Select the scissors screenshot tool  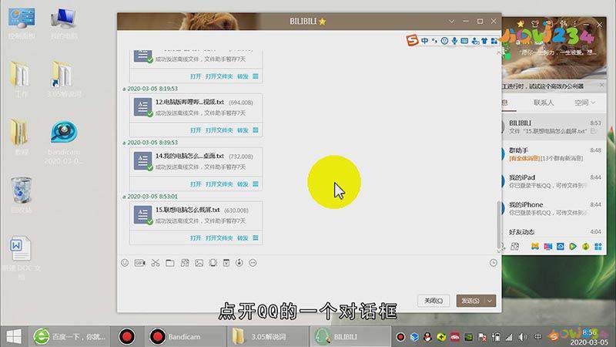point(156,263)
